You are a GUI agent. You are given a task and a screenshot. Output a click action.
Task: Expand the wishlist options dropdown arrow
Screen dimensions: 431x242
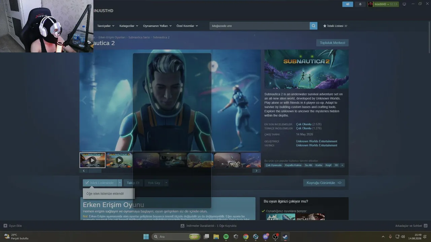pyautogui.click(x=120, y=183)
